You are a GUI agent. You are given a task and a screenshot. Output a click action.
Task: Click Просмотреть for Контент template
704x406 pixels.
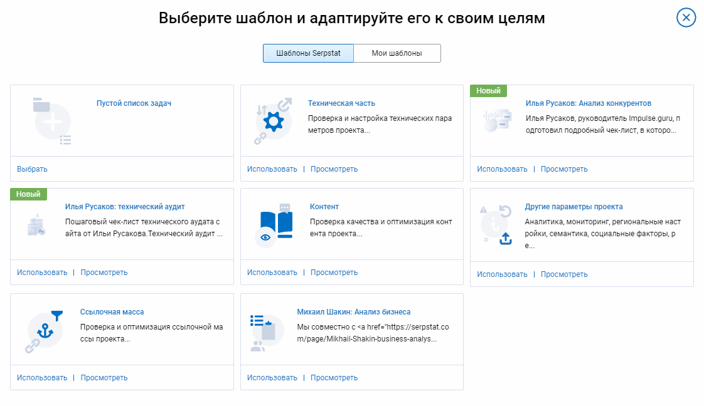(334, 273)
